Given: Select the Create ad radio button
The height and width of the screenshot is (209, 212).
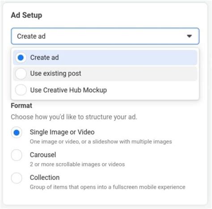Looking at the screenshot, I should (x=21, y=58).
